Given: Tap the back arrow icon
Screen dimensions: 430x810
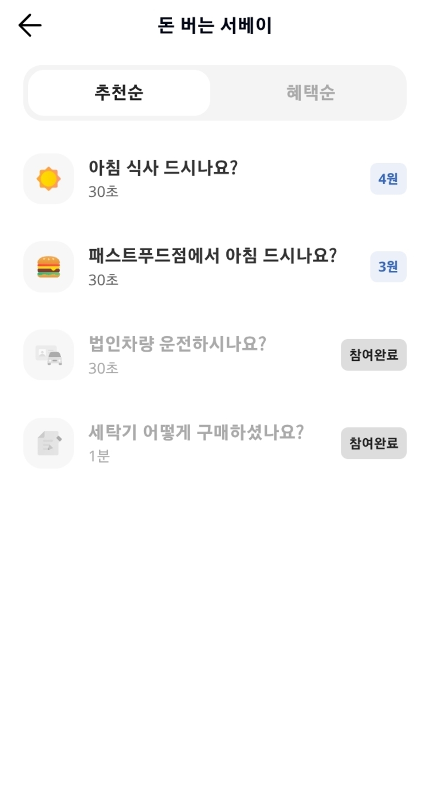Looking at the screenshot, I should [30, 25].
